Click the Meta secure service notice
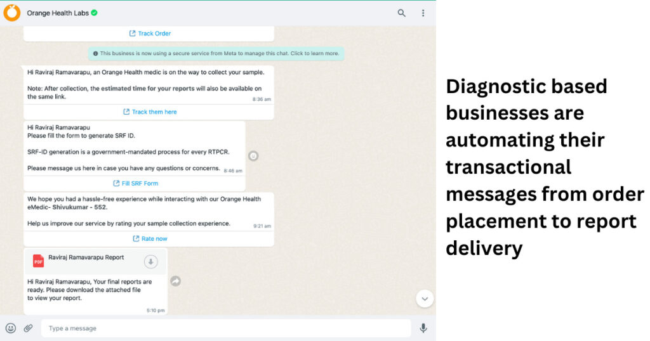The image size is (650, 341). (x=216, y=53)
